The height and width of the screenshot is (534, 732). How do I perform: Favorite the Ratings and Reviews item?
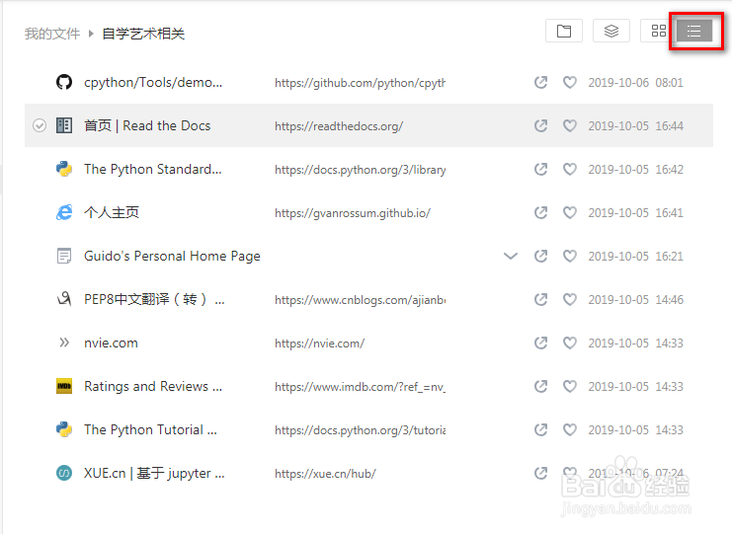[570, 386]
